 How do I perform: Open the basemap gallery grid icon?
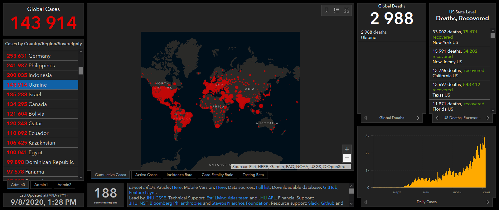(x=346, y=10)
